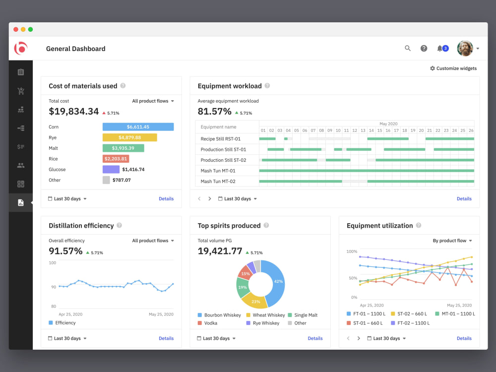The image size is (496, 372).
Task: Open the shopping cart sidebar icon
Action: pyautogui.click(x=21, y=91)
